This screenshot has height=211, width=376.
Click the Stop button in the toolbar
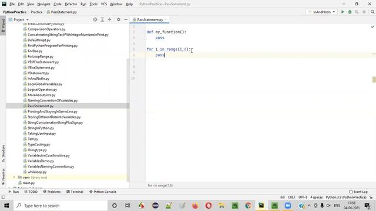click(x=364, y=12)
